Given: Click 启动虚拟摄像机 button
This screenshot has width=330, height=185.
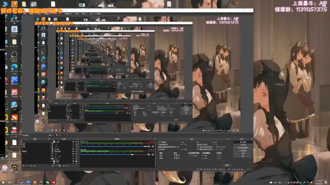Looking at the screenshot, I should click(243, 148).
